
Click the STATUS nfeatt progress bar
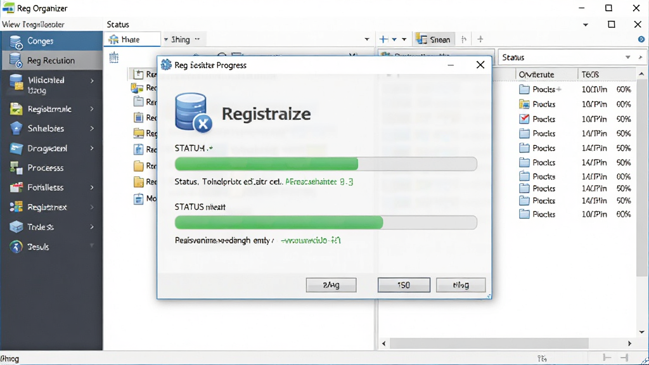[326, 222]
